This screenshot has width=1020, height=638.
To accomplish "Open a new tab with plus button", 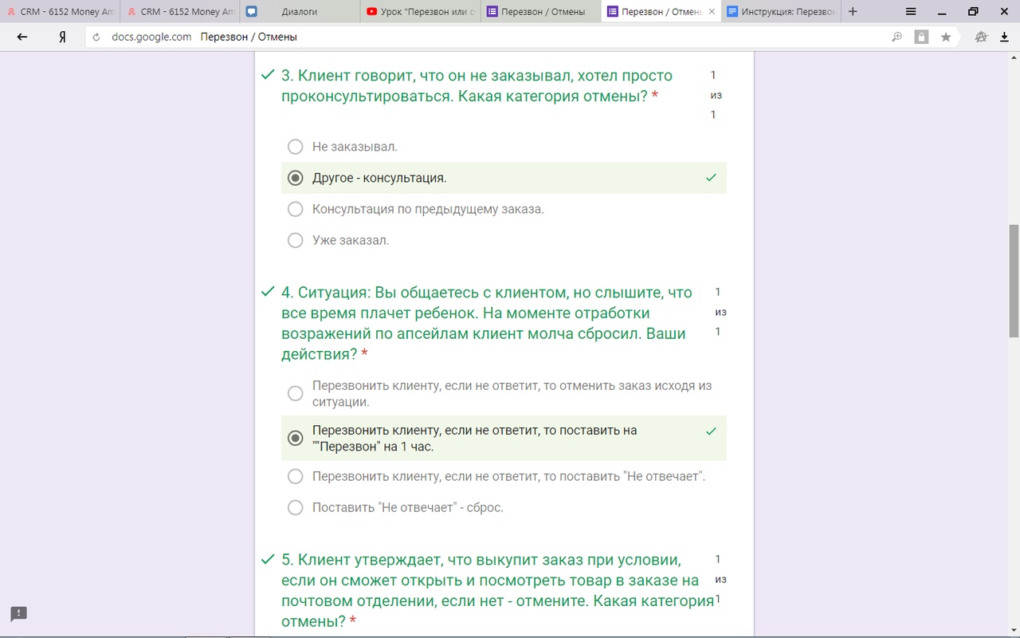I will 853,12.
